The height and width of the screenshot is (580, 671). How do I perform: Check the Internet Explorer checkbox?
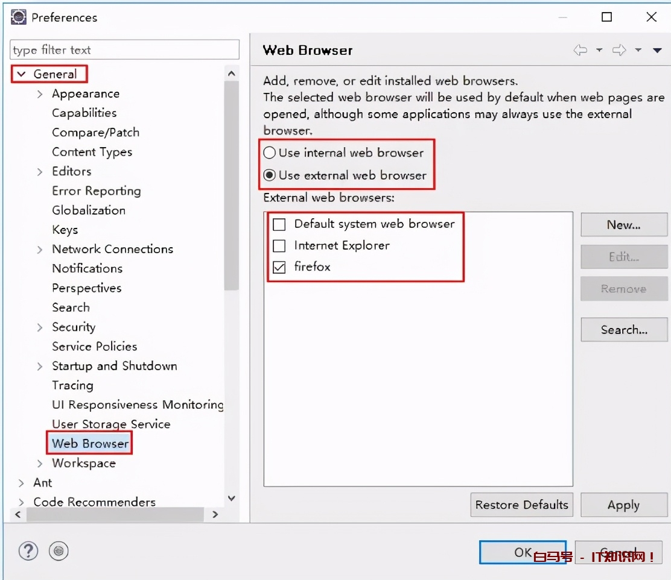click(279, 246)
